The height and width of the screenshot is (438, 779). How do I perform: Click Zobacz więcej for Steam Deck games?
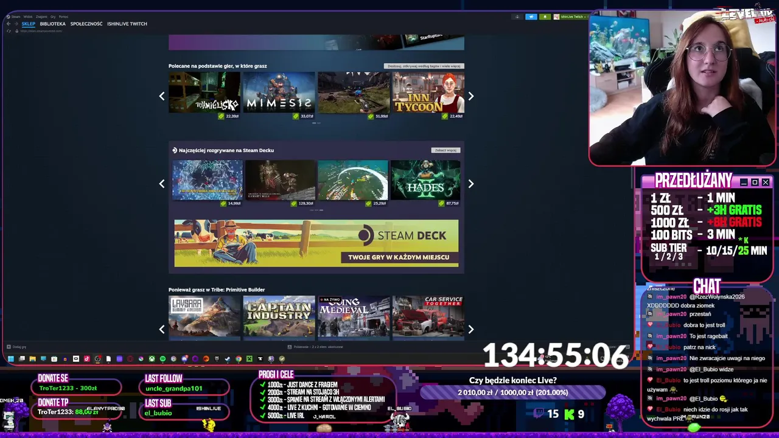pyautogui.click(x=446, y=150)
